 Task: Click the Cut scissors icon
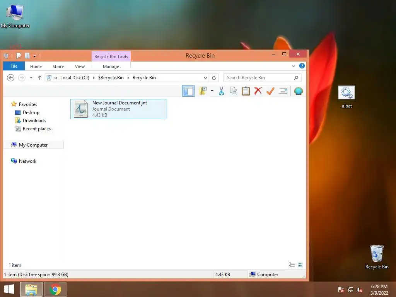pos(221,91)
